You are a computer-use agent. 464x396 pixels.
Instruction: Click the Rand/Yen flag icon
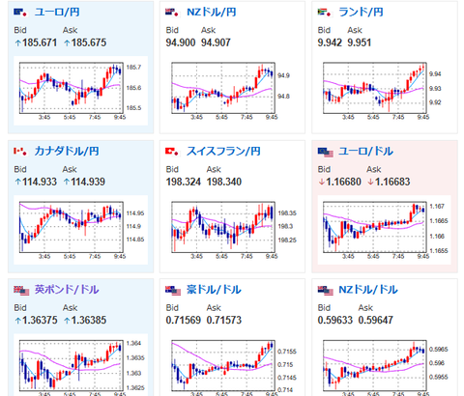tap(324, 13)
